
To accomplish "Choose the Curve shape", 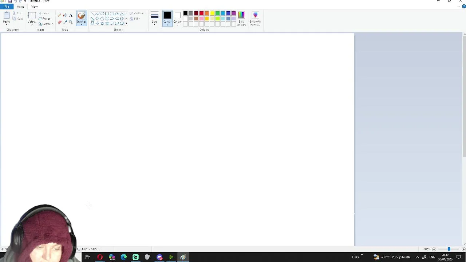I will coord(97,13).
